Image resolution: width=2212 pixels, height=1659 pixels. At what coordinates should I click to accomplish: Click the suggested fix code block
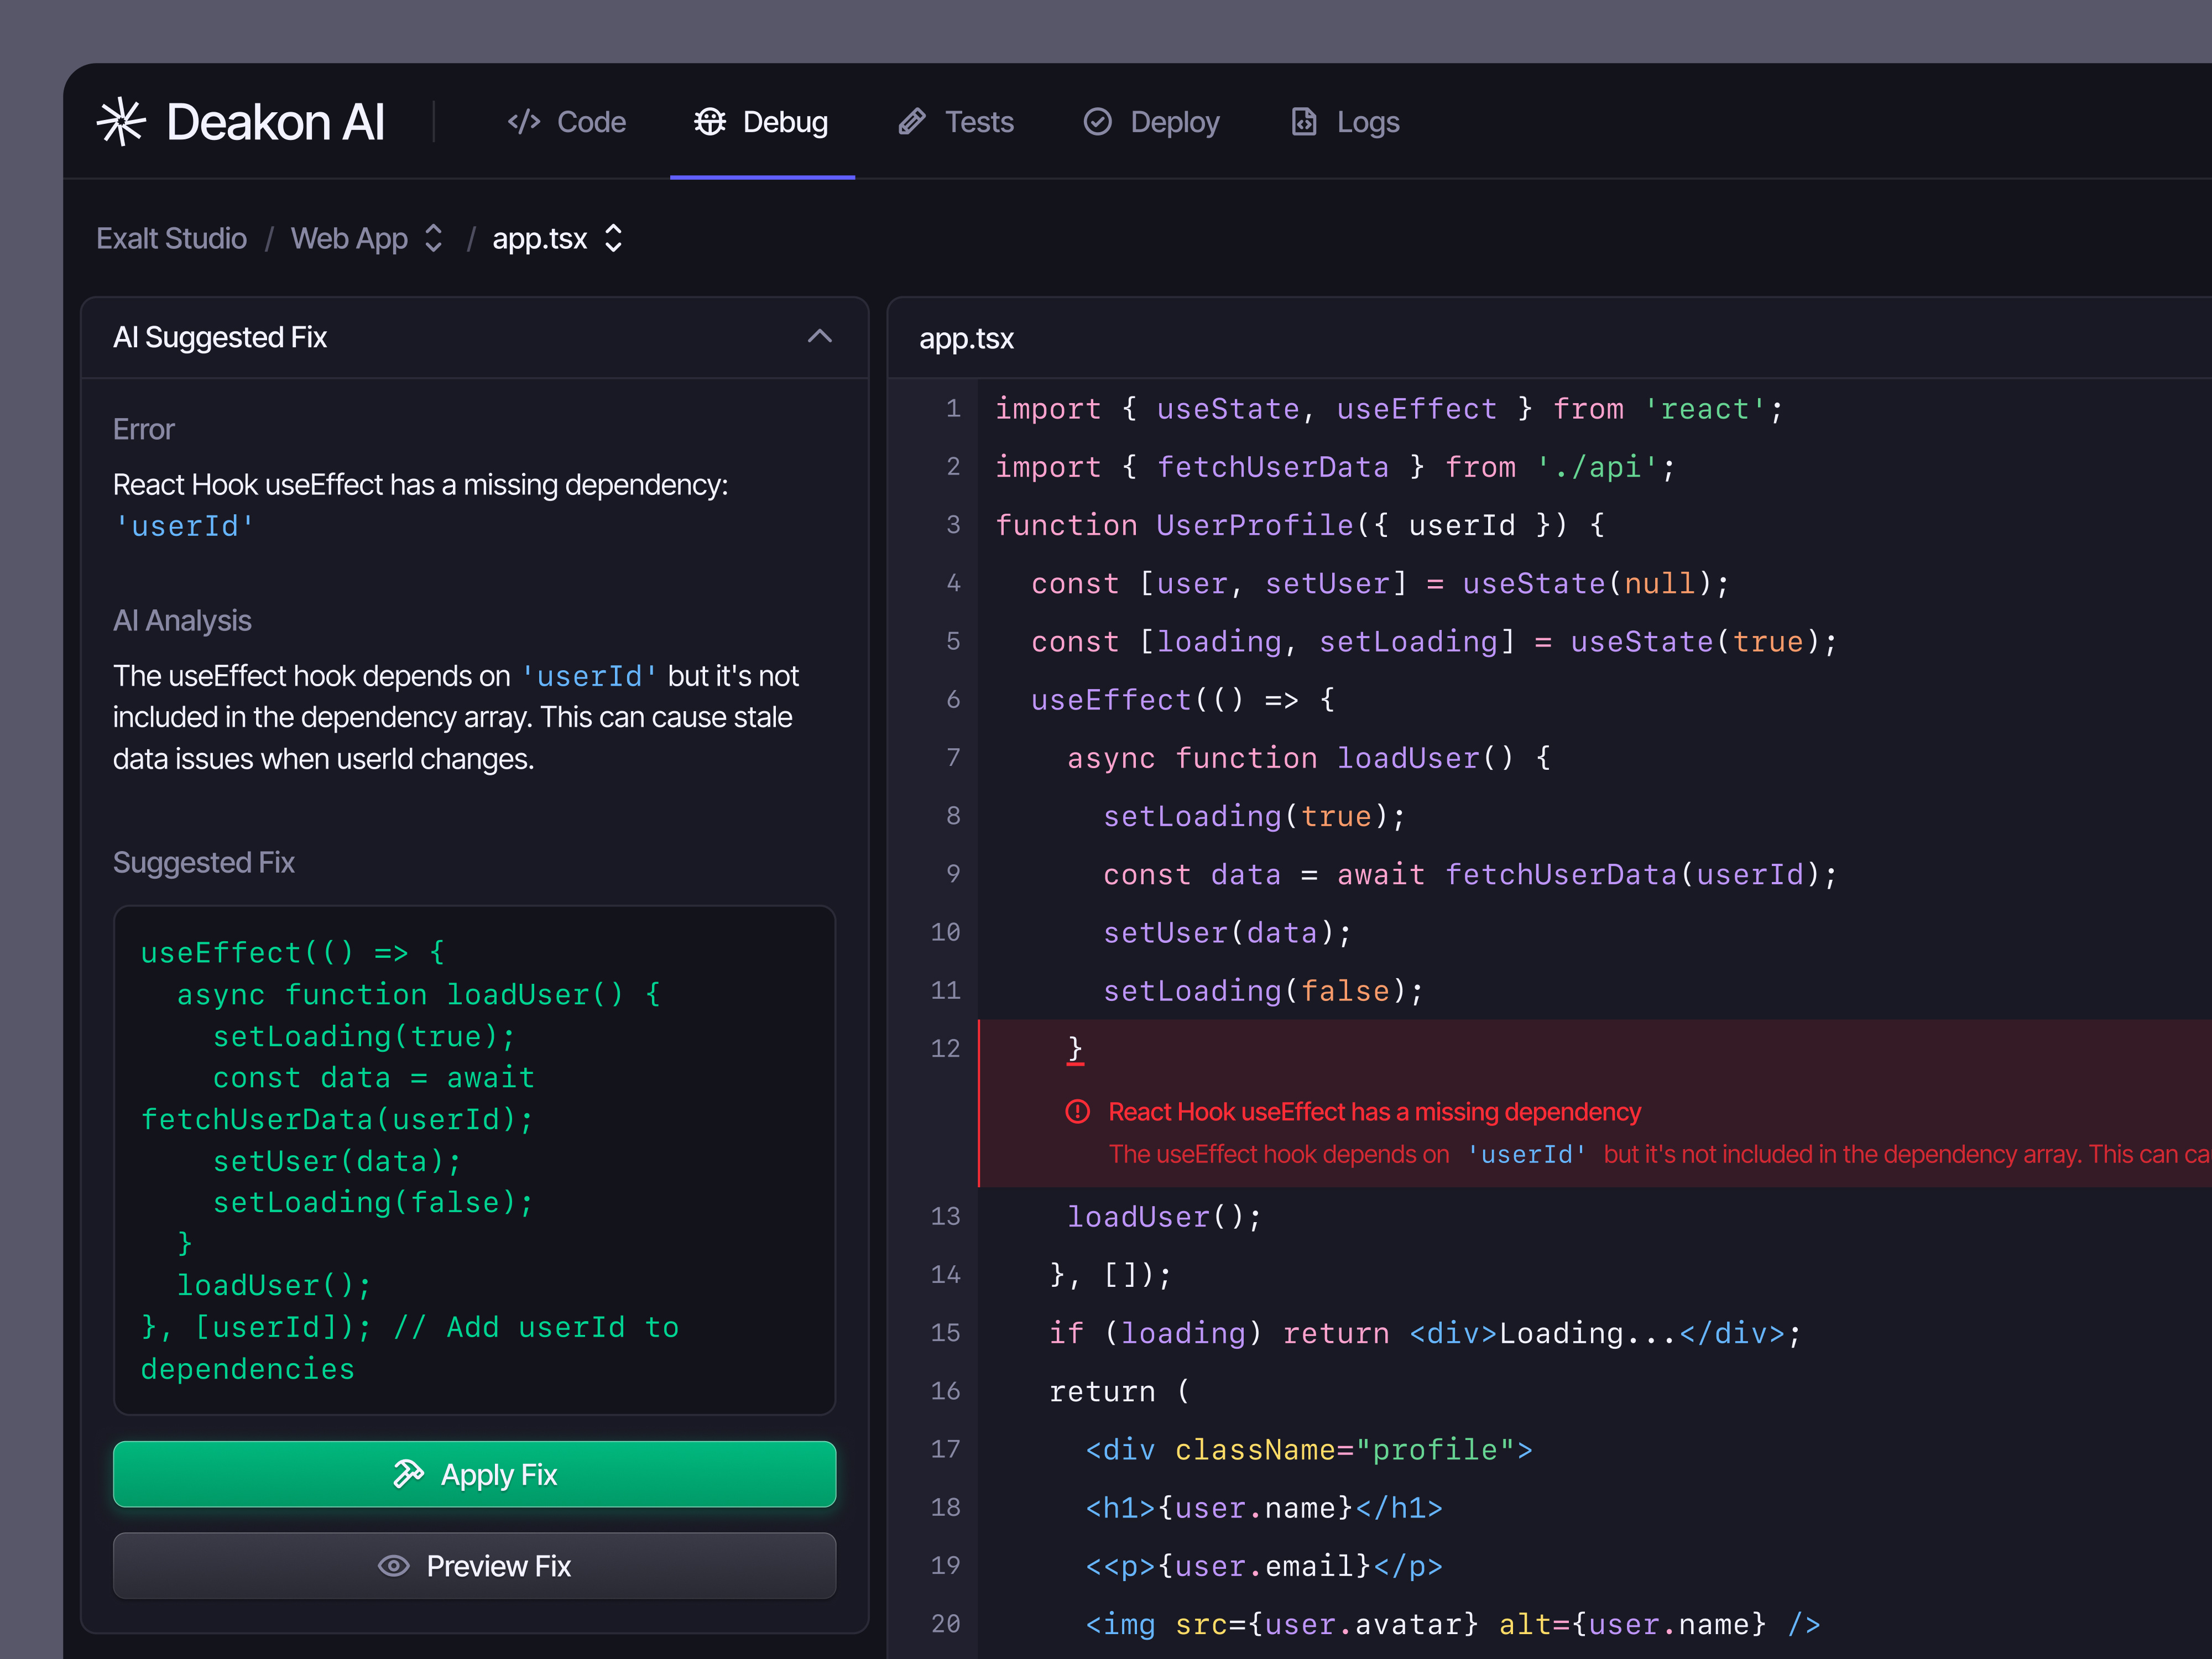click(474, 1160)
